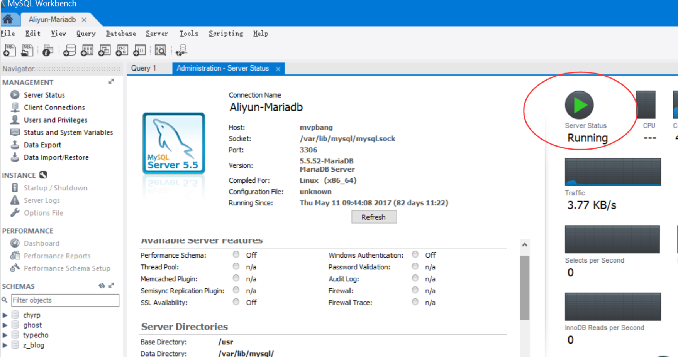Open the Query menu

pos(86,34)
